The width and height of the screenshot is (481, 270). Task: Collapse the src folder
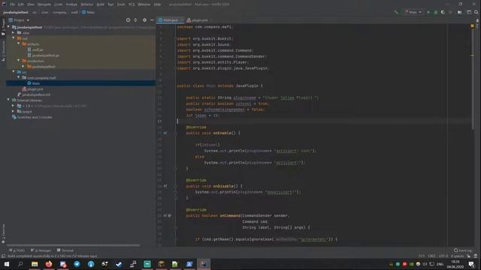(x=14, y=72)
